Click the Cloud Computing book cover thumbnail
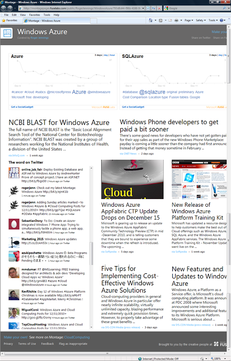Image resolution: width=231 pixels, height=361 pixels. click(x=132, y=179)
